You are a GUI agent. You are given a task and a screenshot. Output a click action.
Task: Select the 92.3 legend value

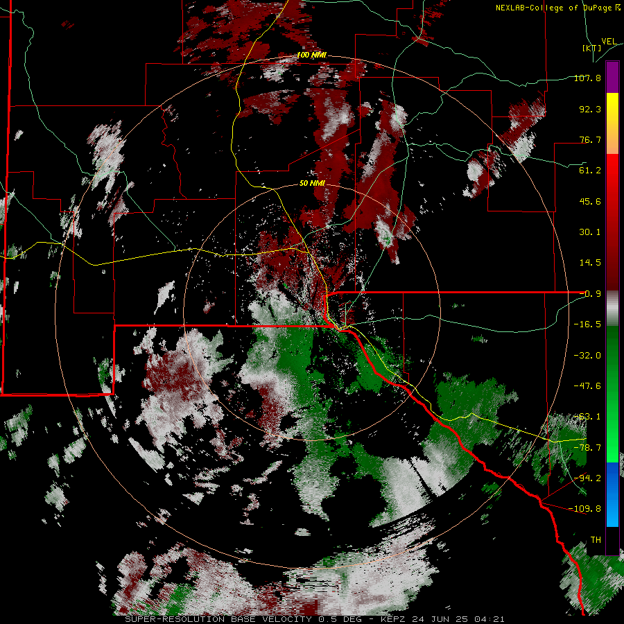point(590,109)
